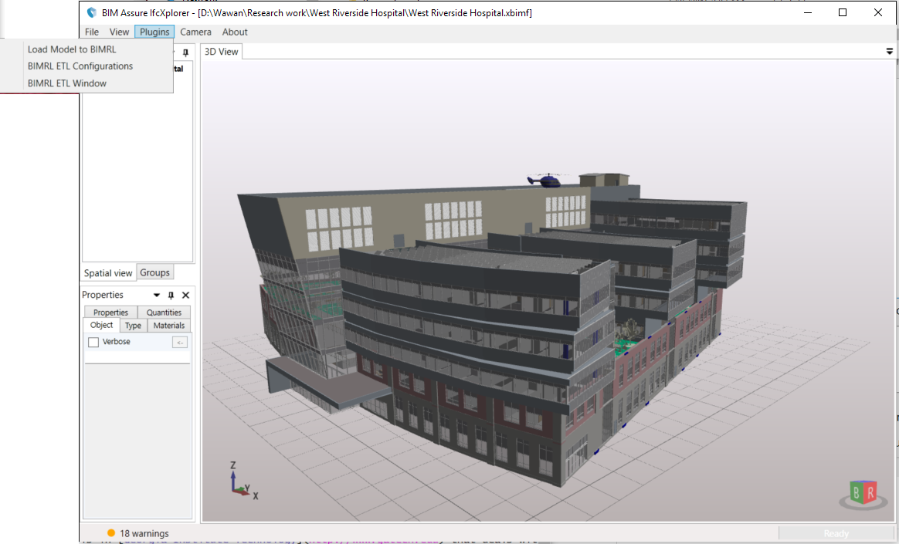
Task: Open the Camera menu
Action: pyautogui.click(x=195, y=32)
